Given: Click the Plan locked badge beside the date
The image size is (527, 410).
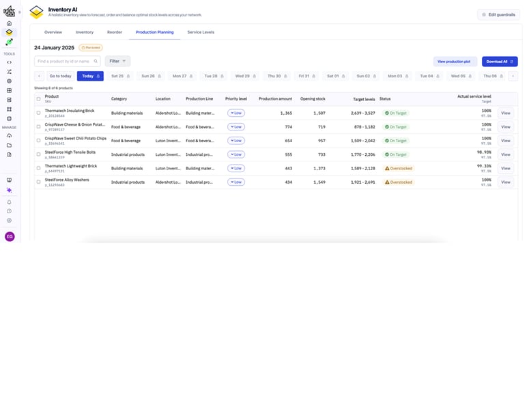Looking at the screenshot, I should click(91, 48).
